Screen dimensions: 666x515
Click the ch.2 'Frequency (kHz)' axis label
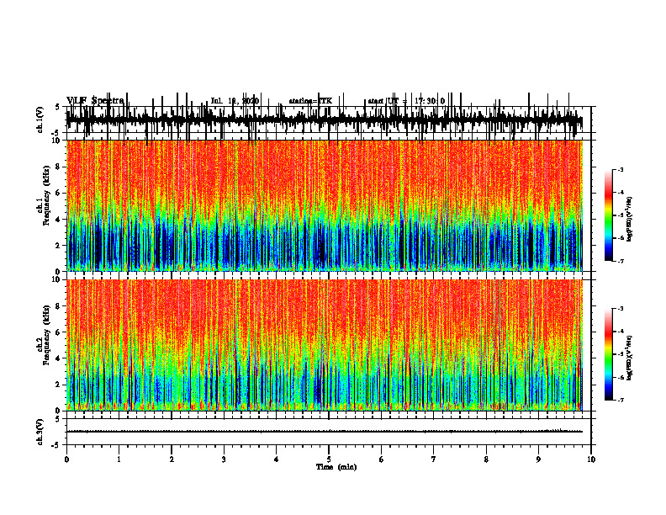(46, 335)
